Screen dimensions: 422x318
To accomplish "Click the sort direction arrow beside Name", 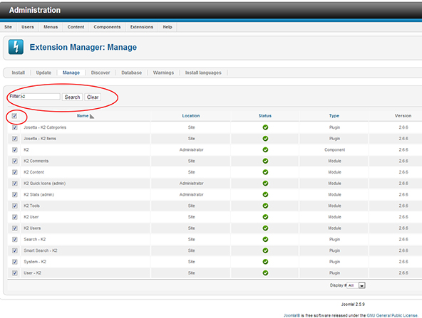I will [x=92, y=116].
